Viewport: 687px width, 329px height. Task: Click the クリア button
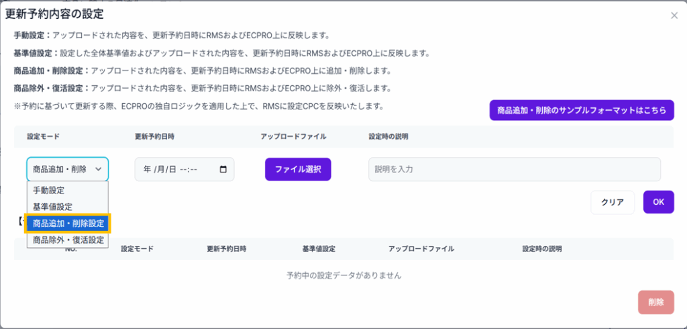coord(612,202)
